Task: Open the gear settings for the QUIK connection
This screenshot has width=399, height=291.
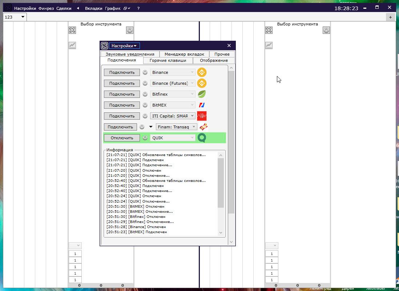Action: point(145,138)
